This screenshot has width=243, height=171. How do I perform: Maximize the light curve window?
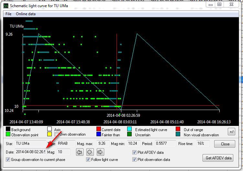[219, 4]
